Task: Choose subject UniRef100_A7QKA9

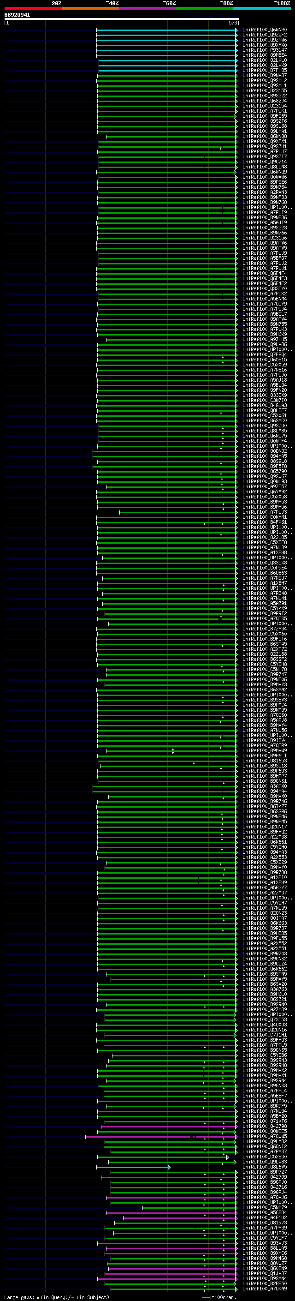Action: [264, 1289]
